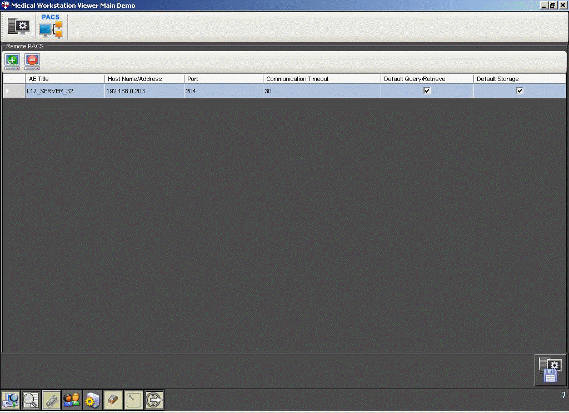Uncheck Default Storage for L17_SERVER_32
This screenshot has width=569, height=413.
(x=520, y=90)
